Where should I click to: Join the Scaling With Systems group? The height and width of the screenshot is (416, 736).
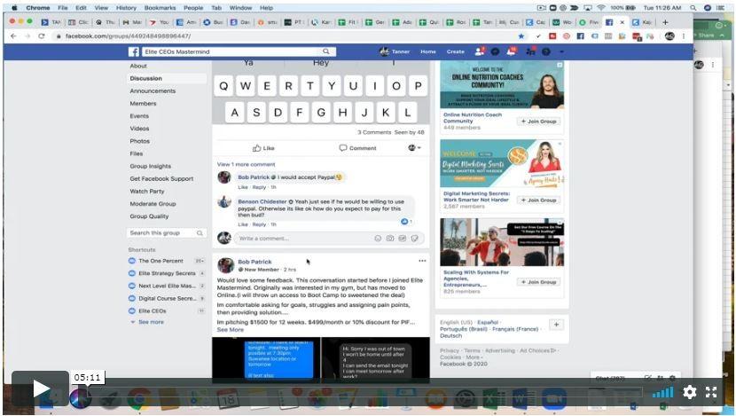pos(538,282)
